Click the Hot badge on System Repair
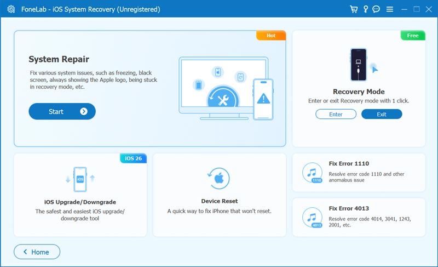Viewport: 438px width, 267px height. pos(271,36)
